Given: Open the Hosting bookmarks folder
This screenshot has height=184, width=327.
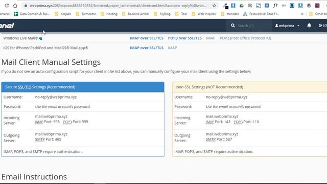Looking at the screenshot, I should click(109, 14).
